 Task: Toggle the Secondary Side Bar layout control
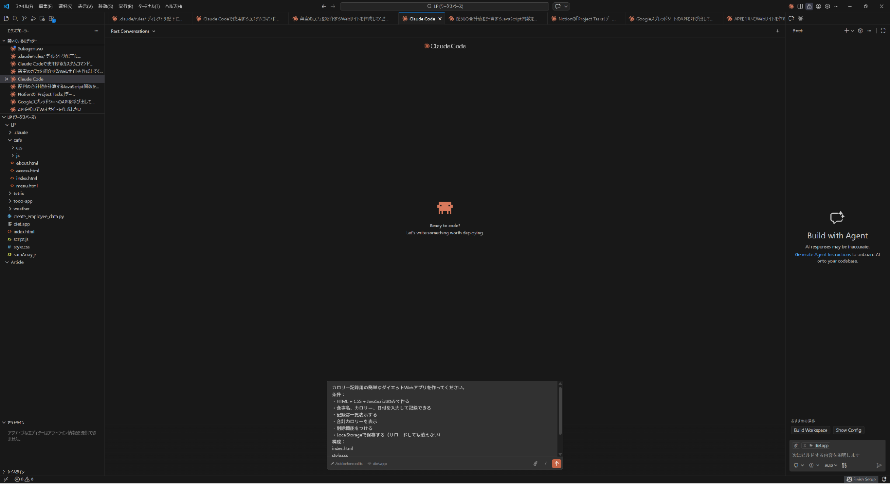pos(801,6)
